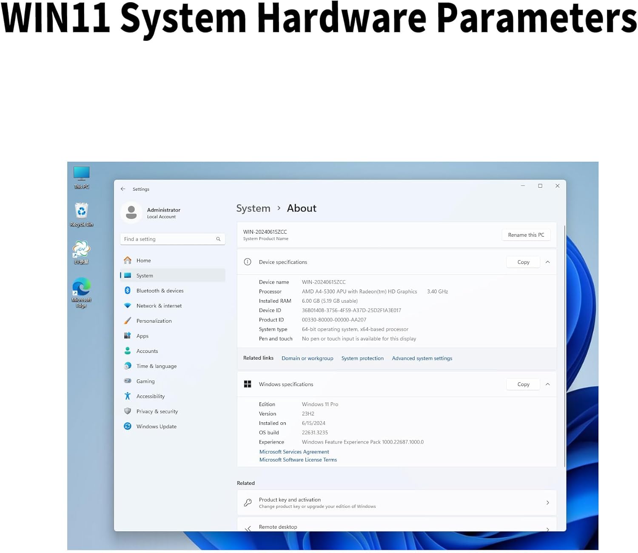Click the OS build value 22631.3235
The width and height of the screenshot is (638, 553).
click(x=315, y=433)
